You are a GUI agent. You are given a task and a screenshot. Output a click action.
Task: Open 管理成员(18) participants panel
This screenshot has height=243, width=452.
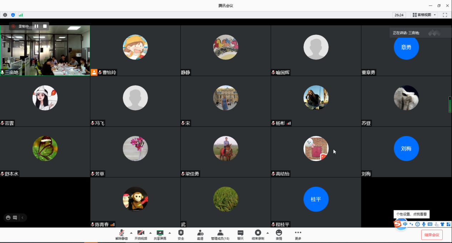(220, 233)
